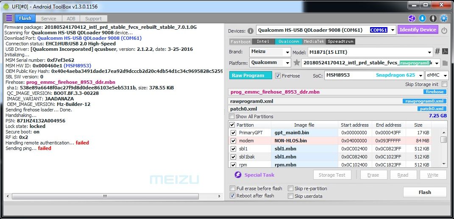Screen dimensions: 454x219
Task: Click the blue firehose file tag
Action: pyautogui.click(x=435, y=91)
